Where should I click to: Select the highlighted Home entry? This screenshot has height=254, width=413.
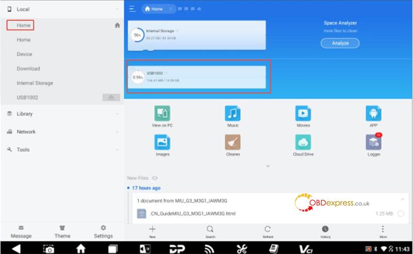[20, 25]
